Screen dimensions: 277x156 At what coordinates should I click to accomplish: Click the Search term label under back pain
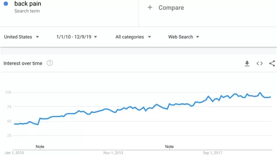(x=27, y=11)
